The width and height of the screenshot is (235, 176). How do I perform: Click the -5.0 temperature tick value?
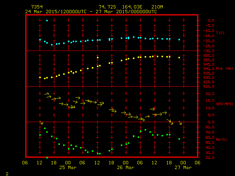coord(210,26)
